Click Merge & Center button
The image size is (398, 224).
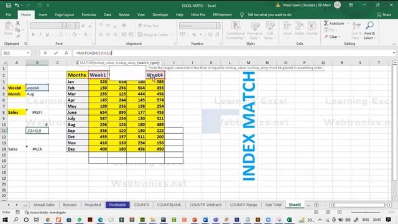[x=153, y=35]
